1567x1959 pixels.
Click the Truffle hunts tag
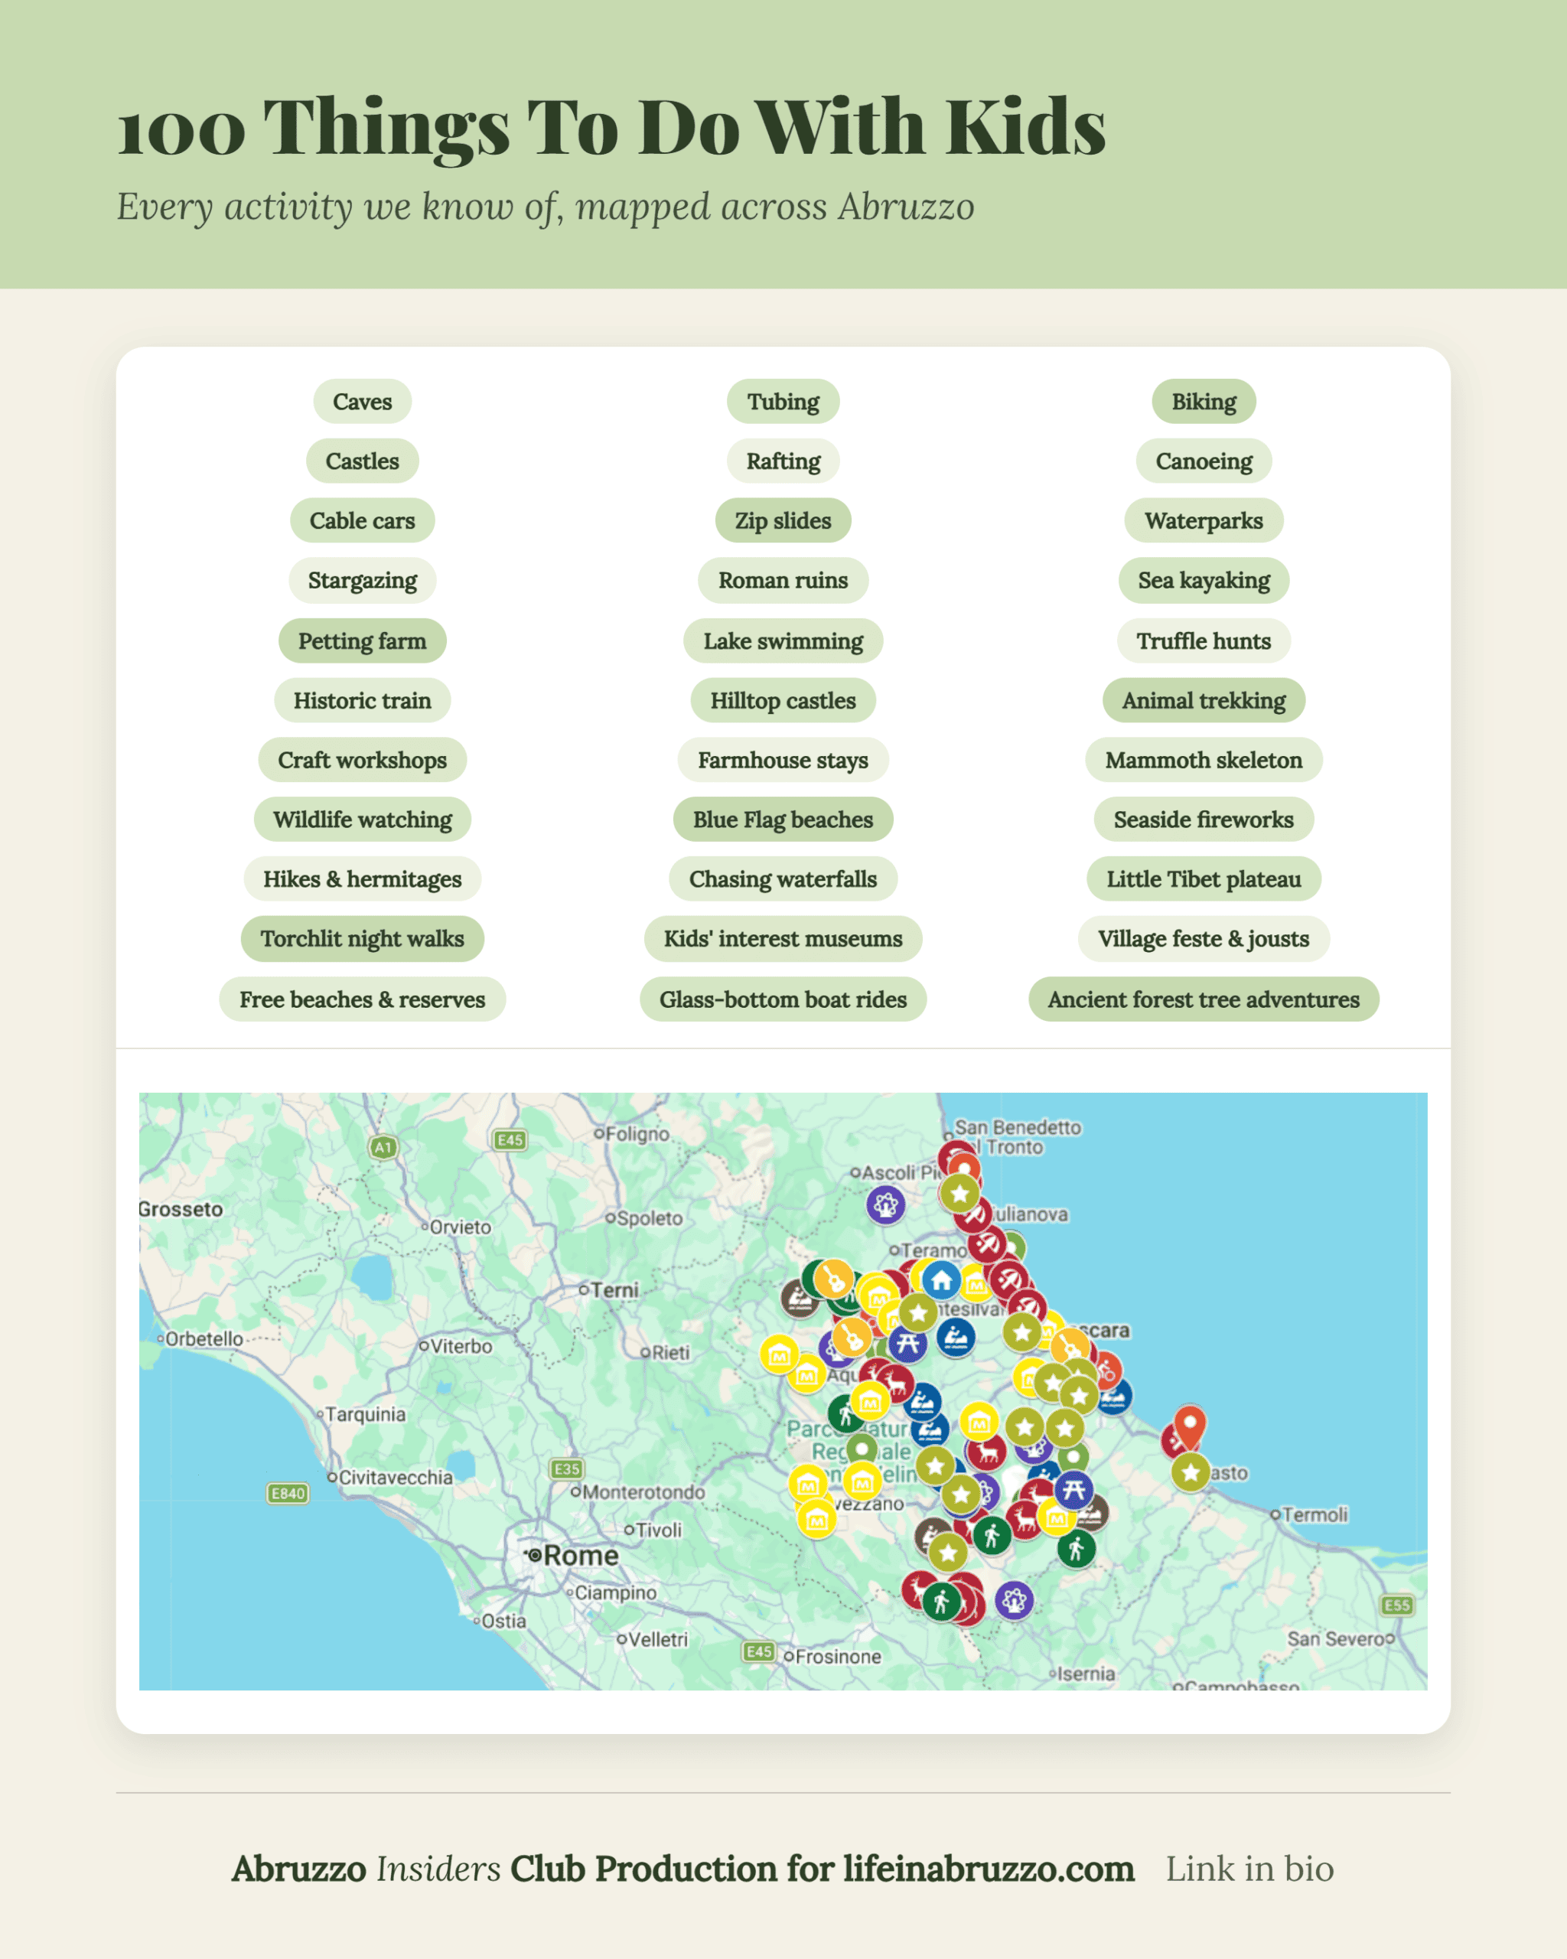coord(1204,641)
